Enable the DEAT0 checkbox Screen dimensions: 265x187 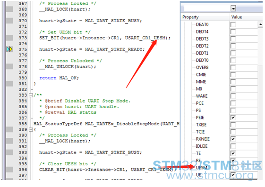(x=233, y=25)
